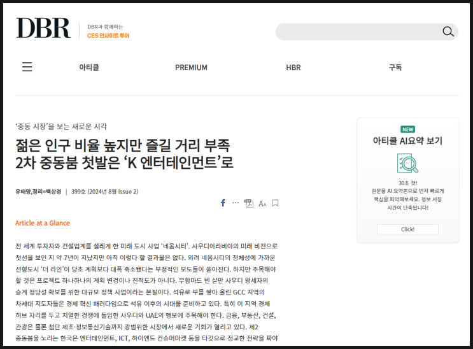The image size is (473, 349).
Task: Click issue label 399호 (2024년 8월 Issue 2)
Action: click(x=104, y=192)
